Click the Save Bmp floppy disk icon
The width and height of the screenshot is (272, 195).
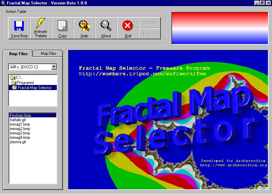click(x=19, y=28)
